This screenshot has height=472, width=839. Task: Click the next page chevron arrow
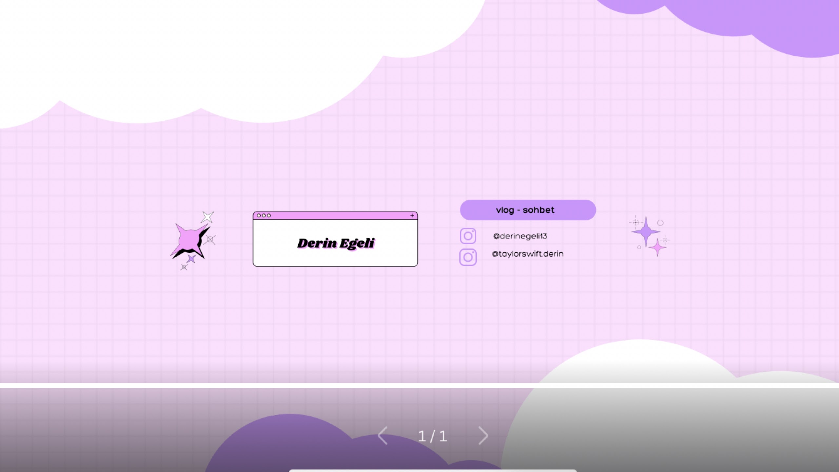[x=483, y=436]
